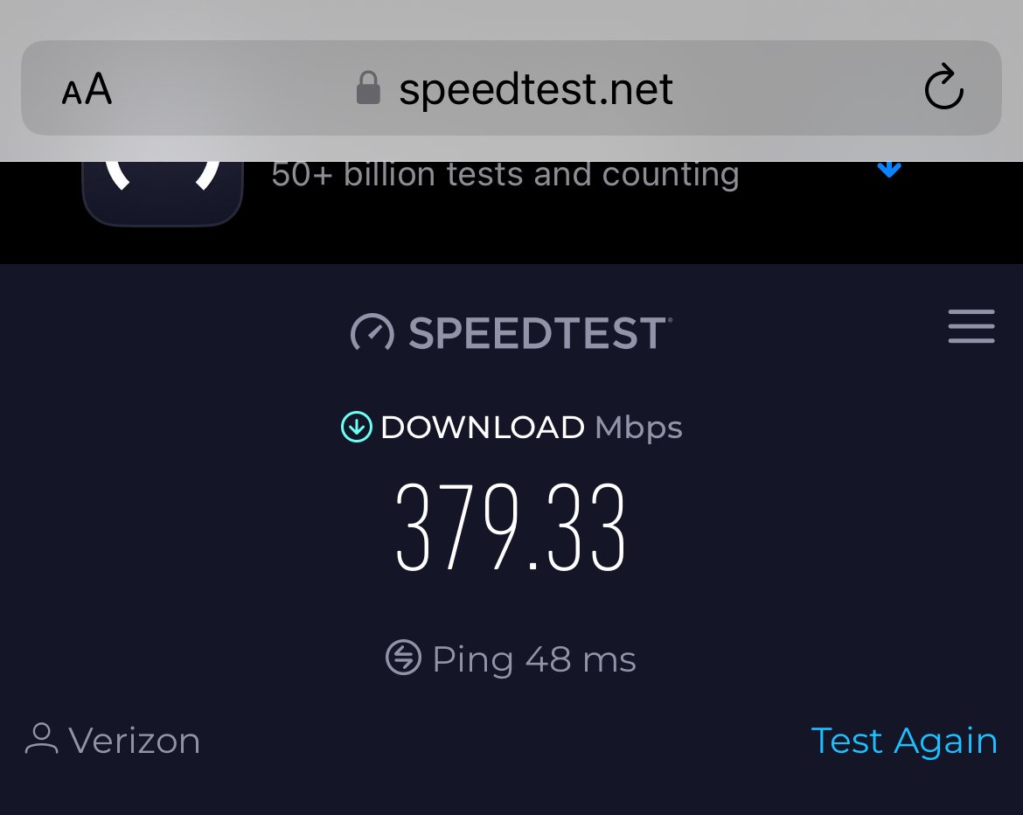
Task: Select the speedtest.net address field
Action: (x=511, y=88)
